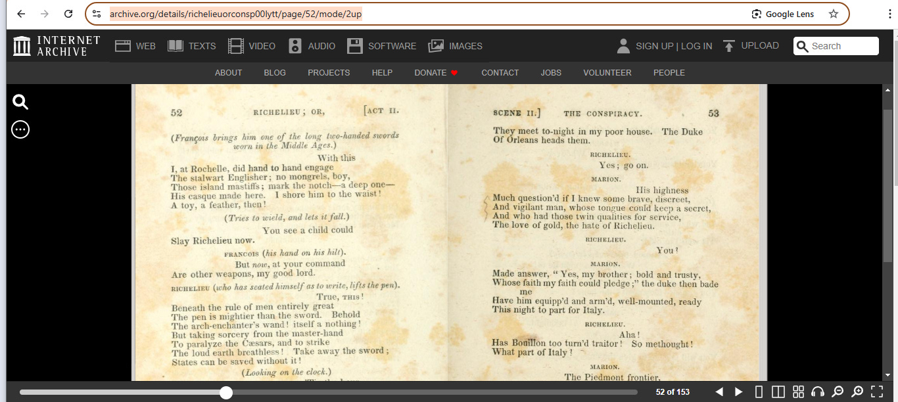The image size is (898, 402).
Task: Click the archive.org URL in address bar
Action: click(x=235, y=14)
